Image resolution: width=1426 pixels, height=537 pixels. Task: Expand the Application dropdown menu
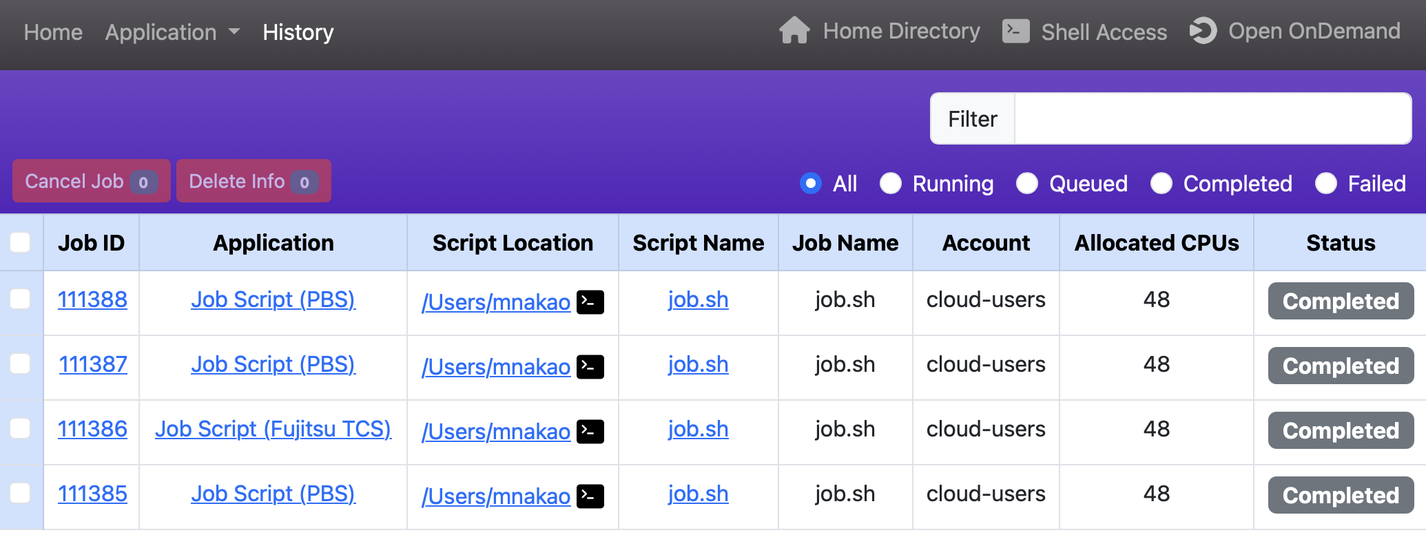tap(172, 32)
